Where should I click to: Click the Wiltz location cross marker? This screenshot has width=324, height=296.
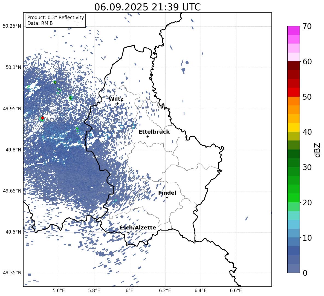pyautogui.click(x=118, y=104)
